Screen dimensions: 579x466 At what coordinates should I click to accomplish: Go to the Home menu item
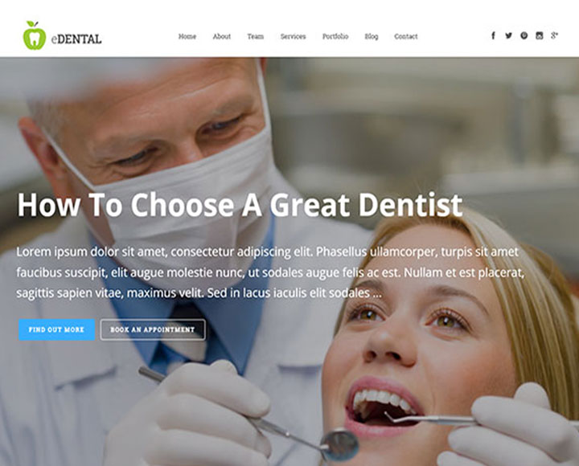tap(187, 36)
